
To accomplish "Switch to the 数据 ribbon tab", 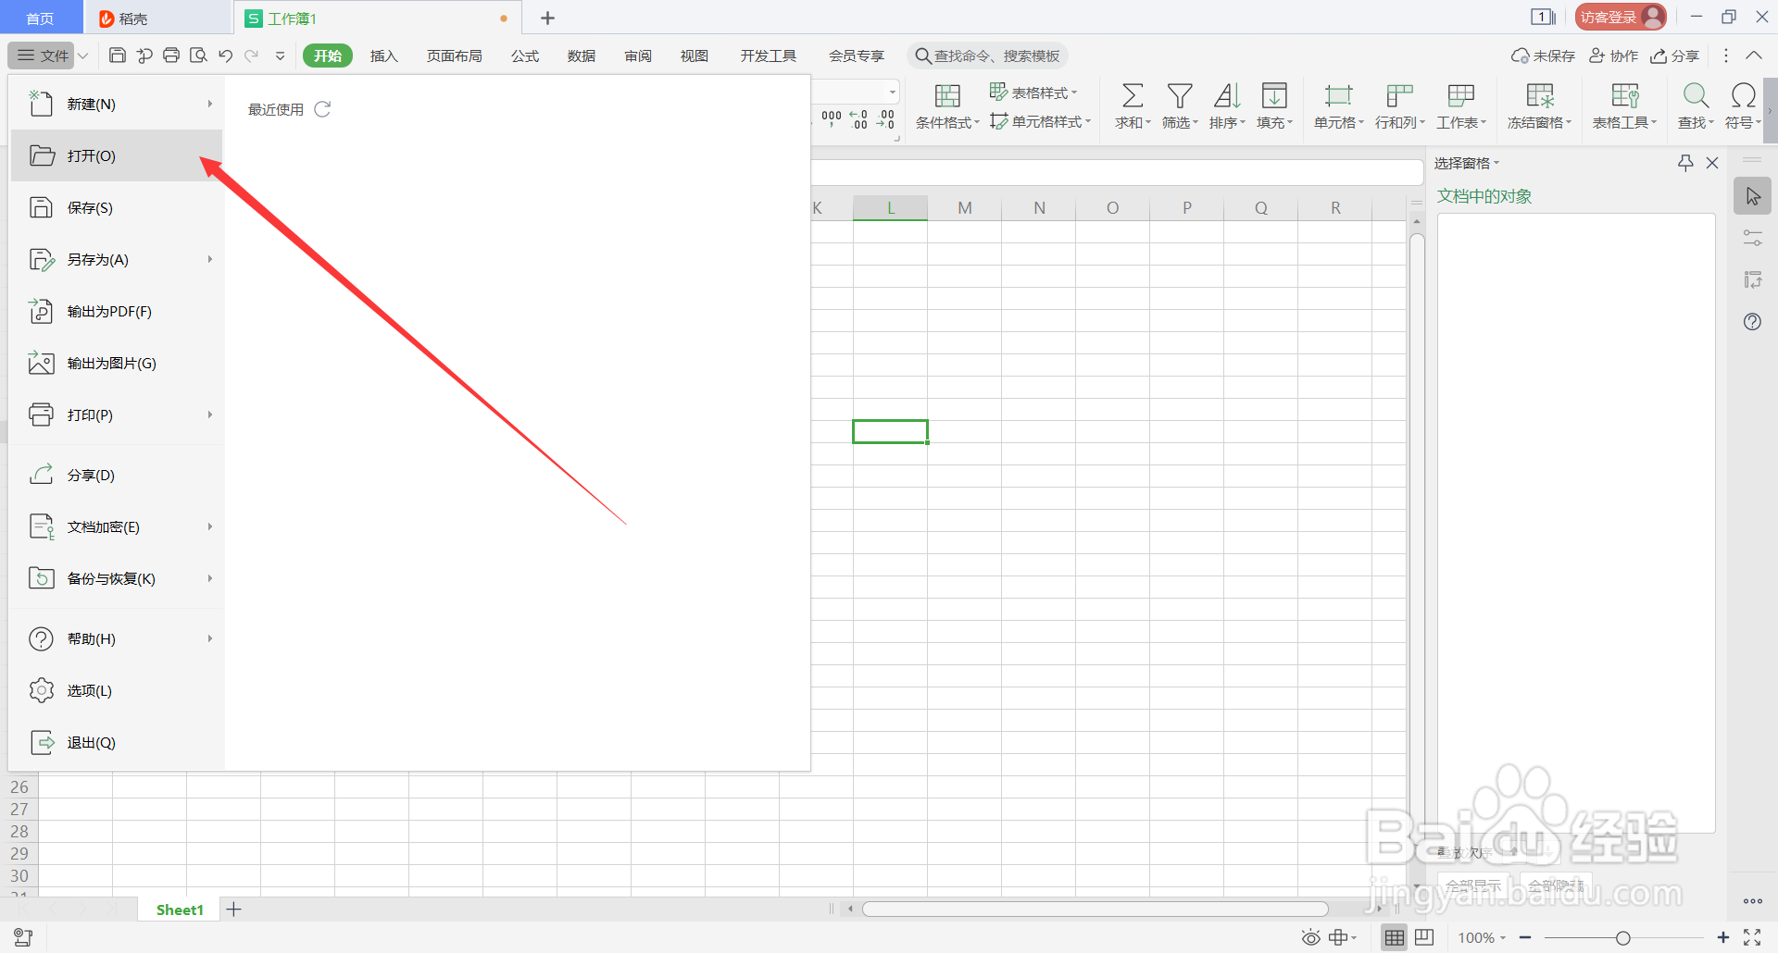I will coord(581,56).
